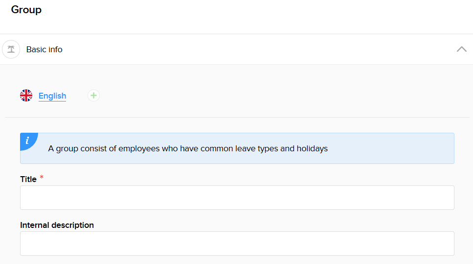Click the red required asterisk by Title
This screenshot has width=473, height=264.
pos(42,178)
